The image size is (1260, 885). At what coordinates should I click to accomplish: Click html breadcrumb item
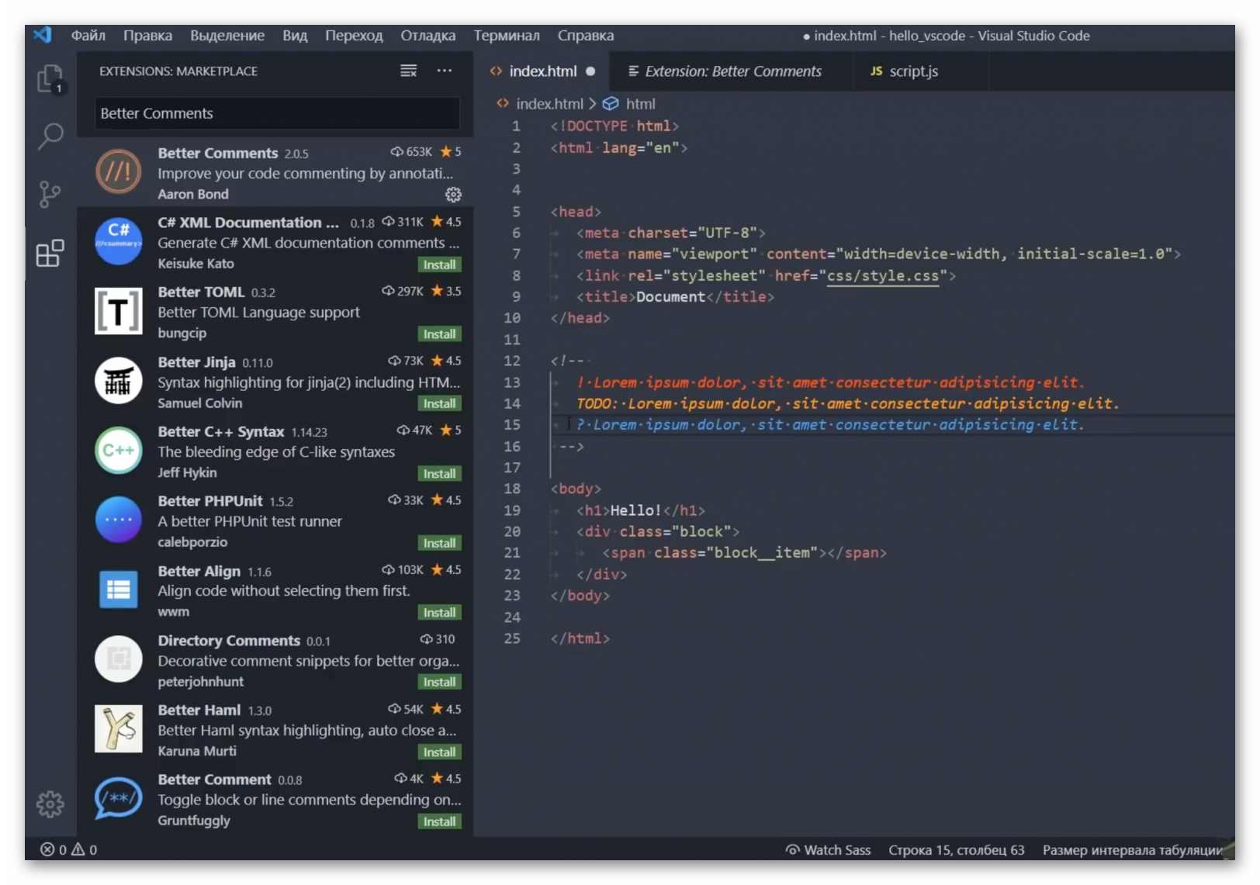tap(640, 103)
